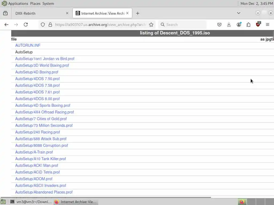The height and width of the screenshot is (205, 274).
Task: Click the clock showing Mon Dec 2
Action: (257, 3)
